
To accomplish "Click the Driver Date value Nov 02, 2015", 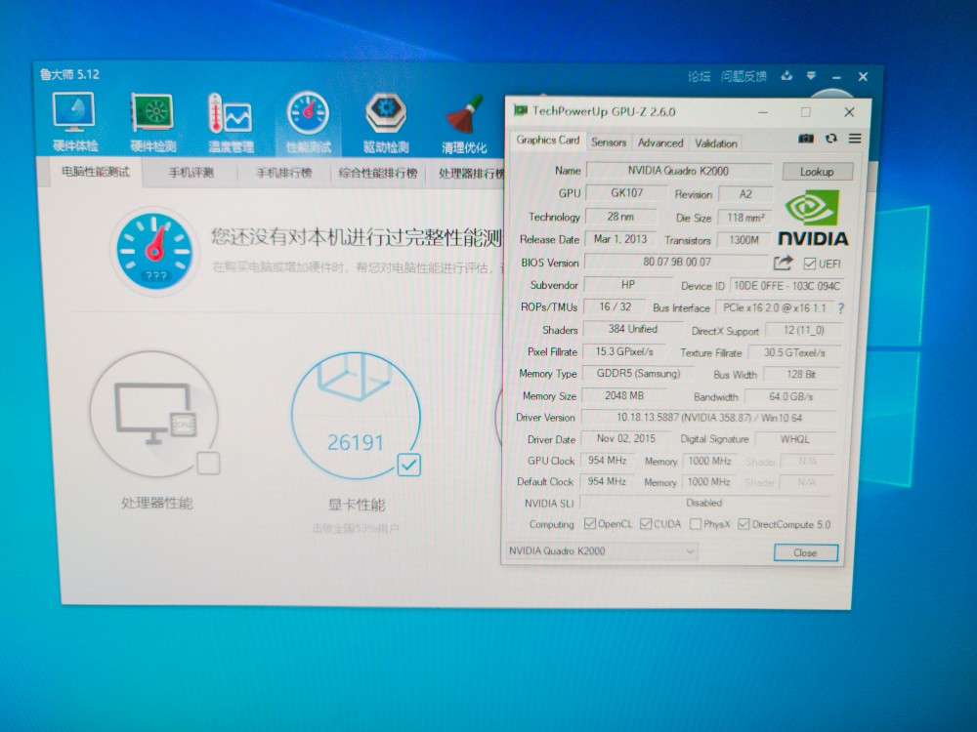I will (x=625, y=438).
